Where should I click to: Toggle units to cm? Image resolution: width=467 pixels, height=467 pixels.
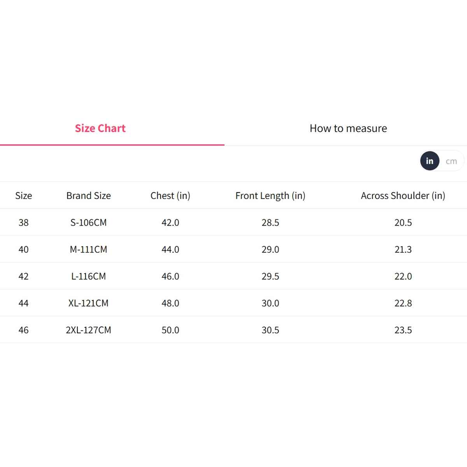click(x=451, y=161)
